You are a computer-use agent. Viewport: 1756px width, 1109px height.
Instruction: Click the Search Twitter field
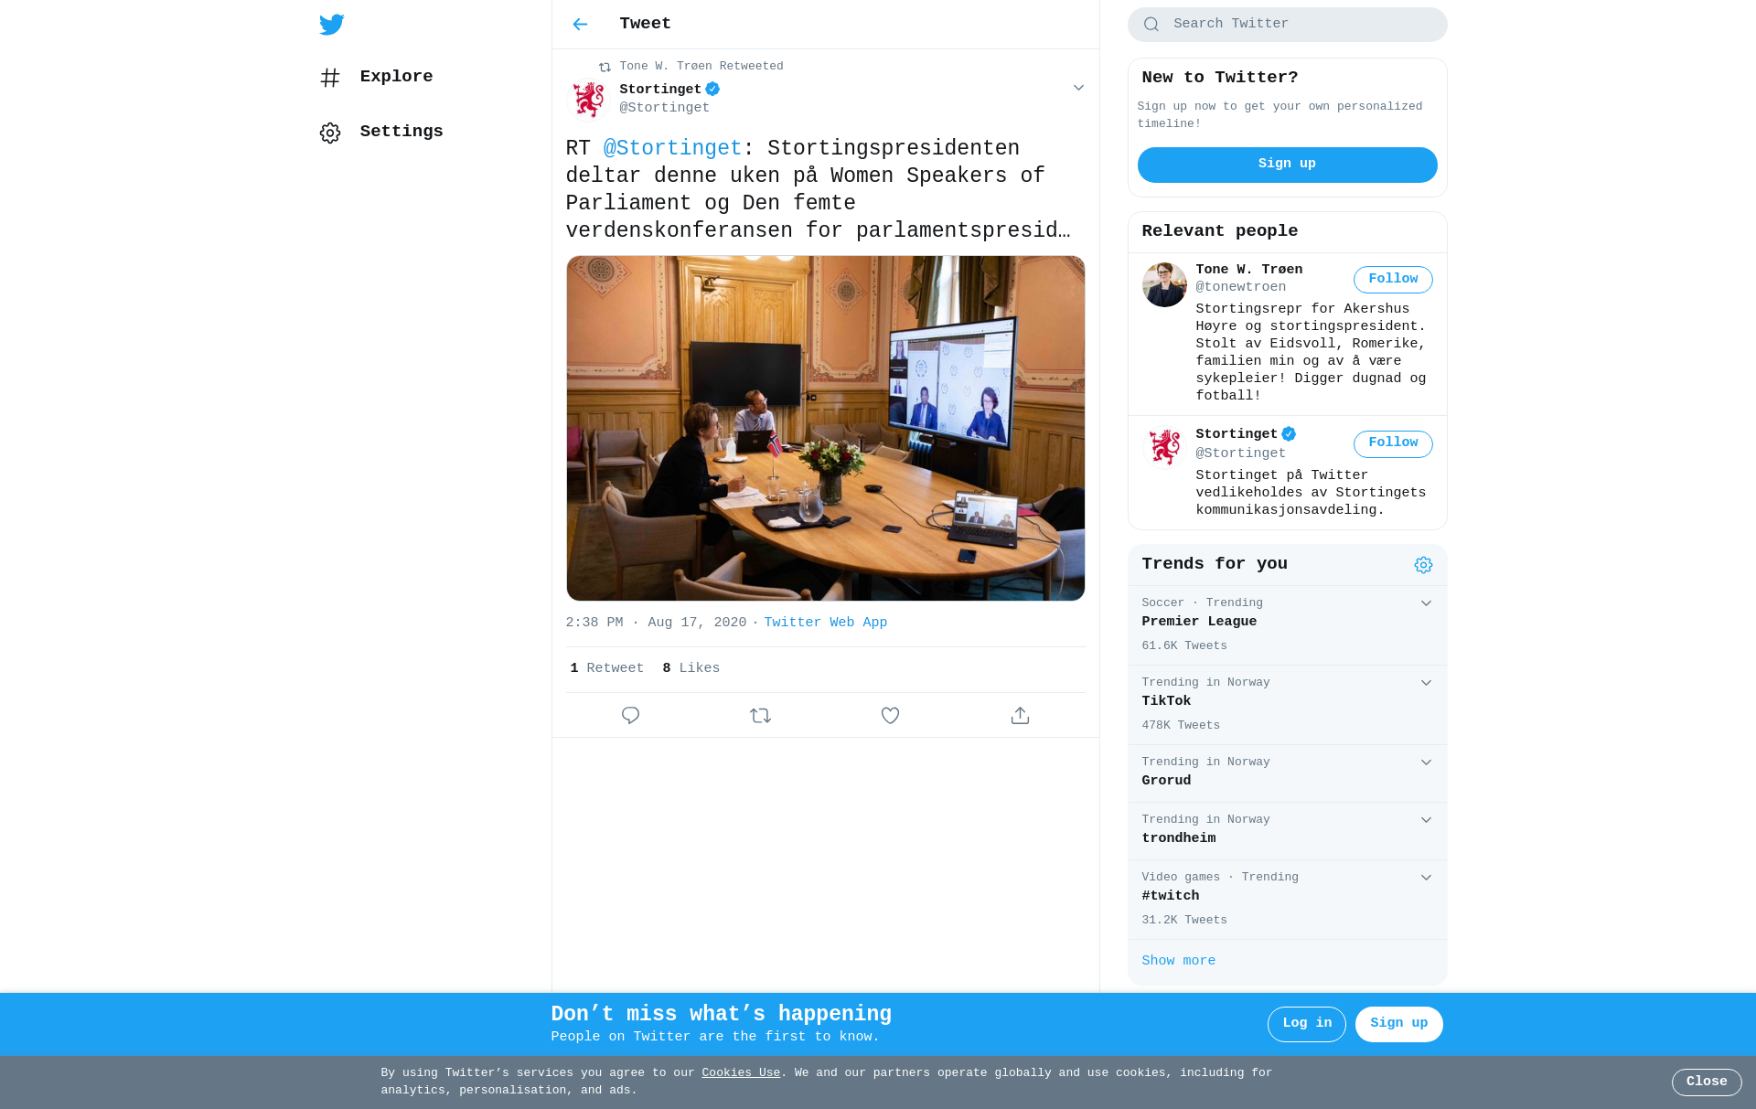(x=1287, y=25)
